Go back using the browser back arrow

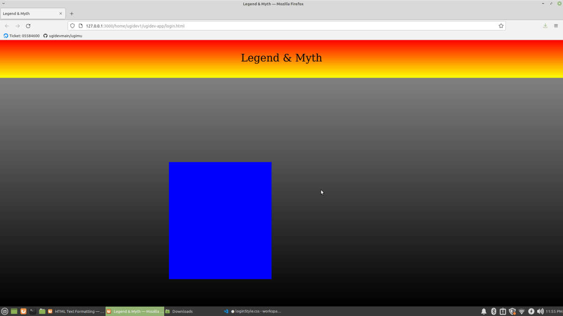point(7,26)
